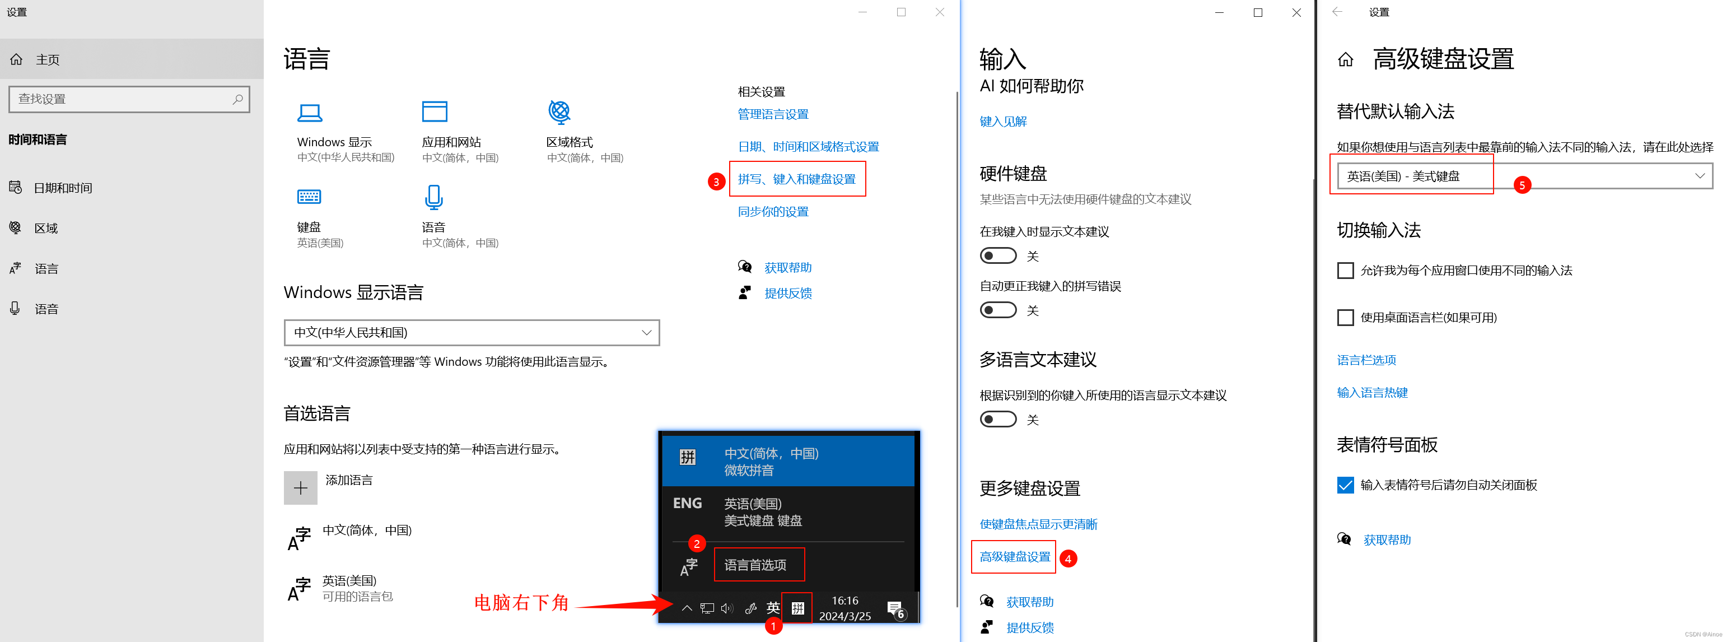Select 中文(简体，中国) in 首选语言 list
This screenshot has height=642, width=1731.
pyautogui.click(x=367, y=531)
